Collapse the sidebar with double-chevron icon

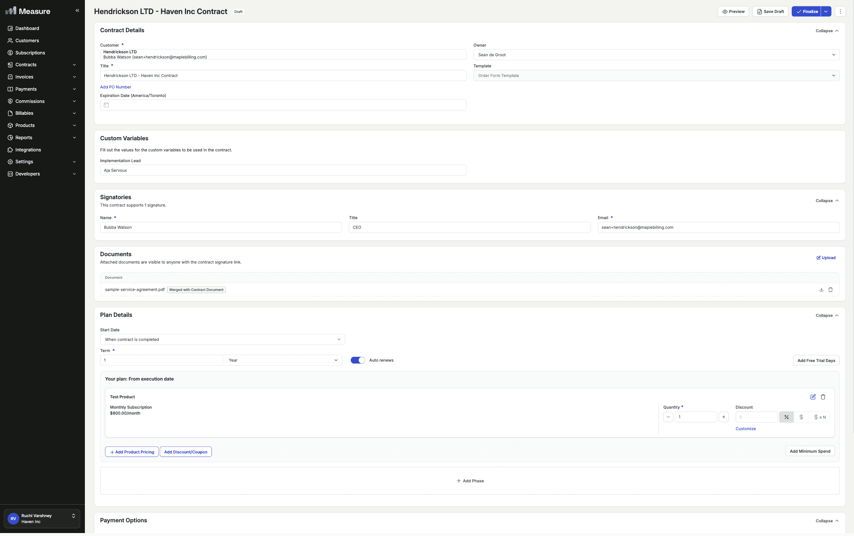pos(77,10)
